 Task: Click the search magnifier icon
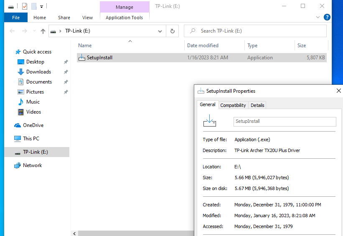click(193, 31)
